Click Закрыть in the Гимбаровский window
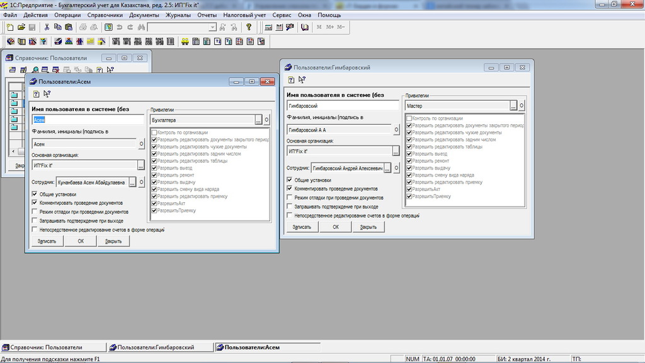This screenshot has height=363, width=645. click(x=368, y=227)
